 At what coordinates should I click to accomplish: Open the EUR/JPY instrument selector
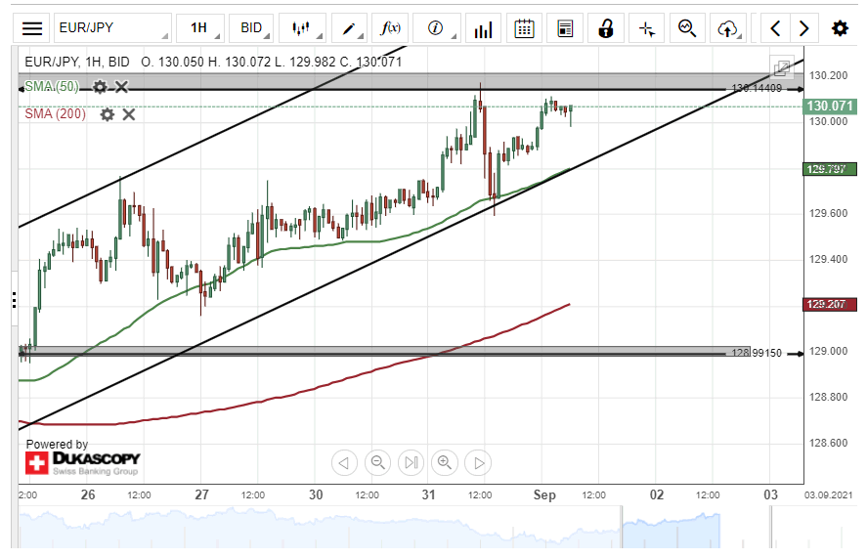[112, 28]
